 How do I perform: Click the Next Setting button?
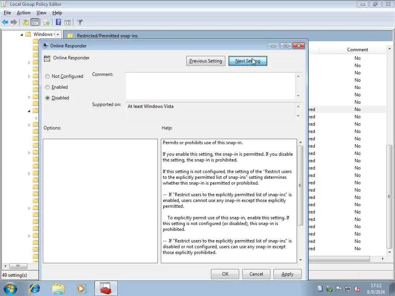pyautogui.click(x=248, y=61)
